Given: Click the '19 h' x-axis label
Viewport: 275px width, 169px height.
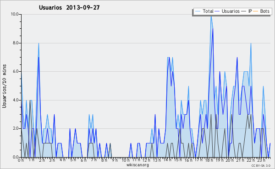Looking at the screenshot, I should click(x=219, y=160).
